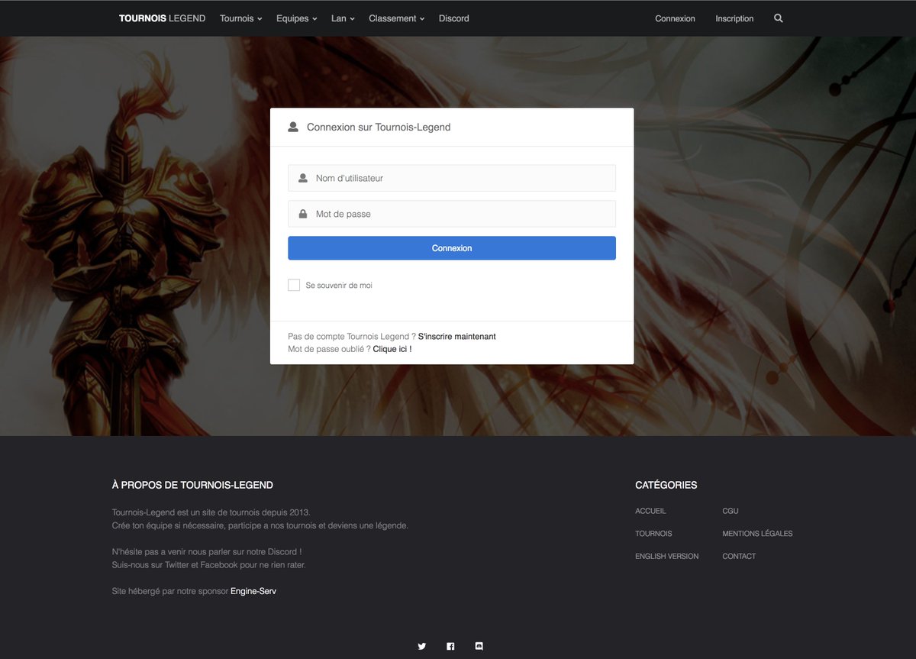Visit the Engine-Serv sponsor link
The height and width of the screenshot is (659, 916).
253,591
